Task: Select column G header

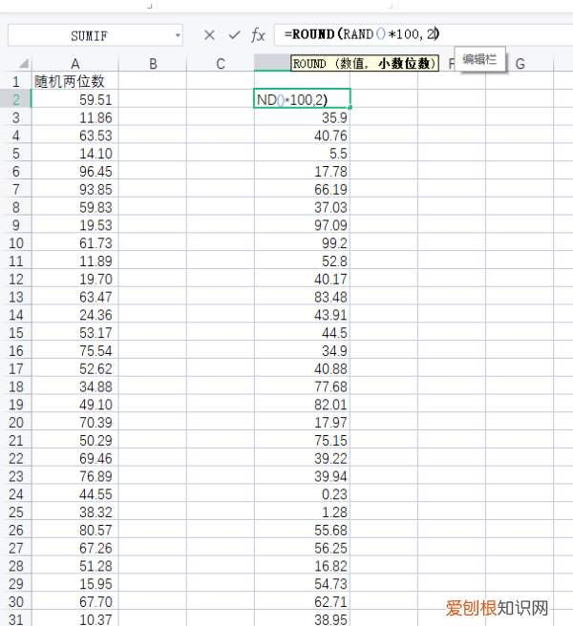Action: (520, 64)
